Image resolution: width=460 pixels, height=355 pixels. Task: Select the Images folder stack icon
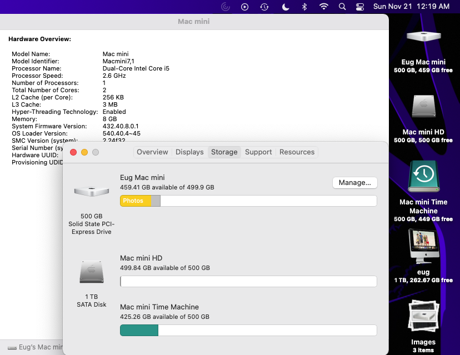click(424, 316)
